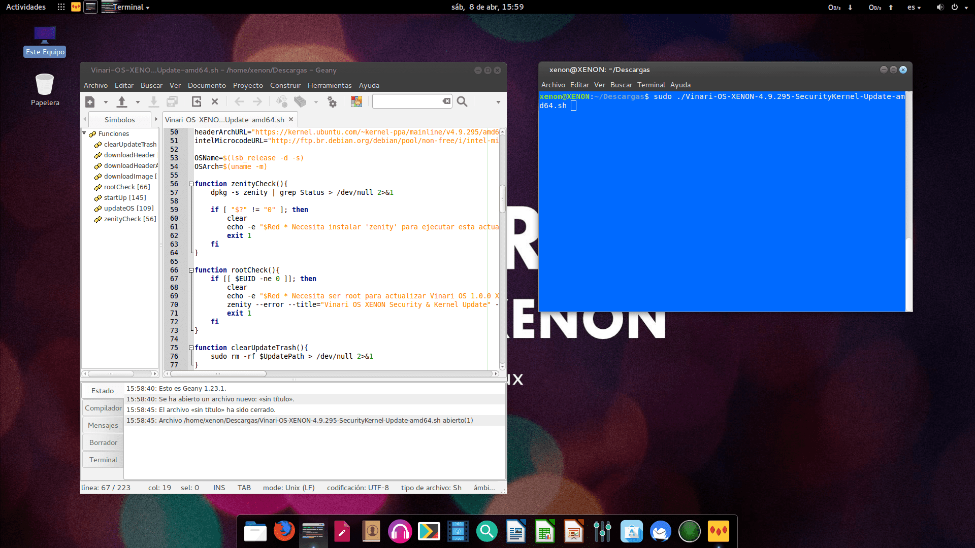Screen dimensions: 975x548
Task: Open the applications grid icon in top bar
Action: 61,7
